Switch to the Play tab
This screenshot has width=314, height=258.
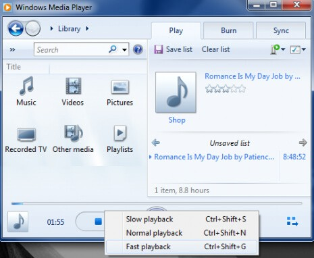click(x=176, y=30)
